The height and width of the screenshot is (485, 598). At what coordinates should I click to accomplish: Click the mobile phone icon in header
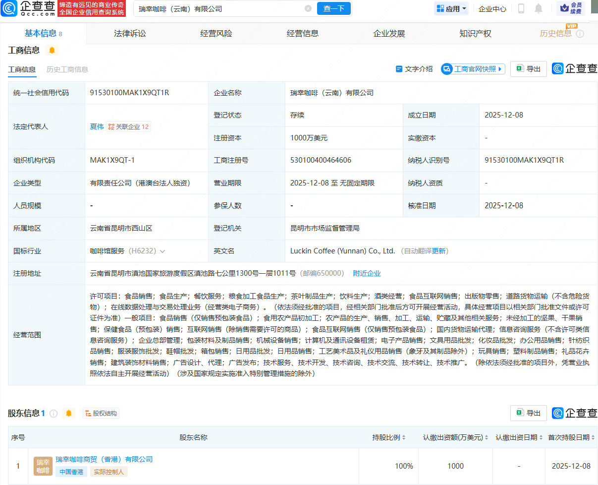click(x=521, y=8)
